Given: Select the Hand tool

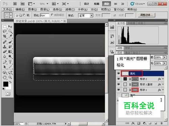Looking at the screenshot, I should click(5, 77).
